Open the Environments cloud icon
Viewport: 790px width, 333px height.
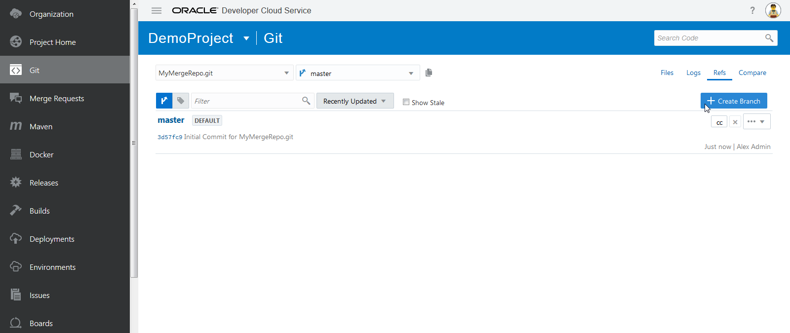(x=16, y=267)
